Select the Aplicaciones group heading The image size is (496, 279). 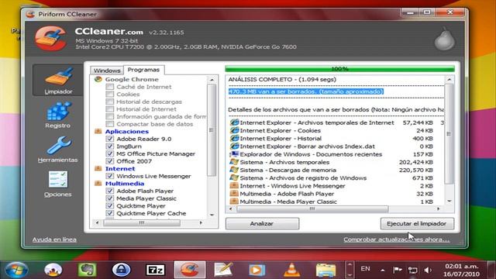point(127,131)
